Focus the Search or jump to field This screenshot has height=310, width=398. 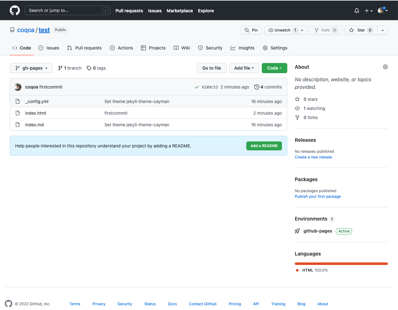[x=68, y=10]
